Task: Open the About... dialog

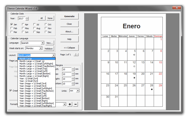Action: click(69, 31)
